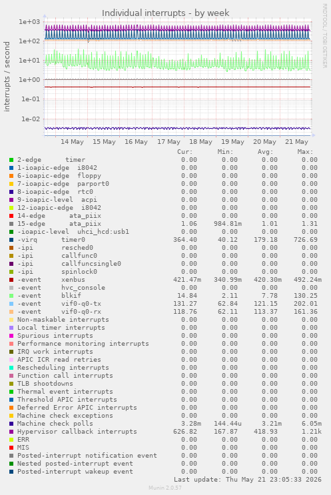Click the purple Hypervisor callback swatch
Screen dimensions: 331x495
11,432
